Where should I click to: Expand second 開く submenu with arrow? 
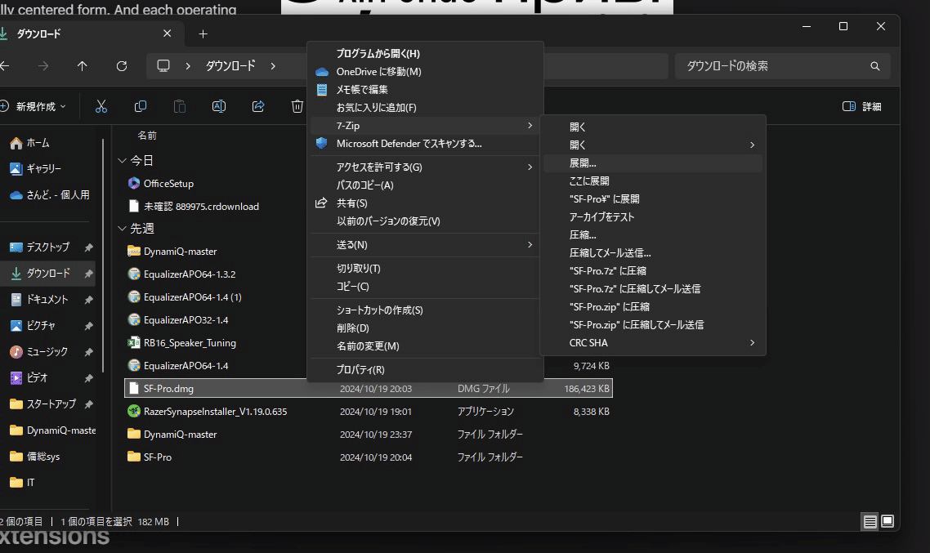(752, 145)
